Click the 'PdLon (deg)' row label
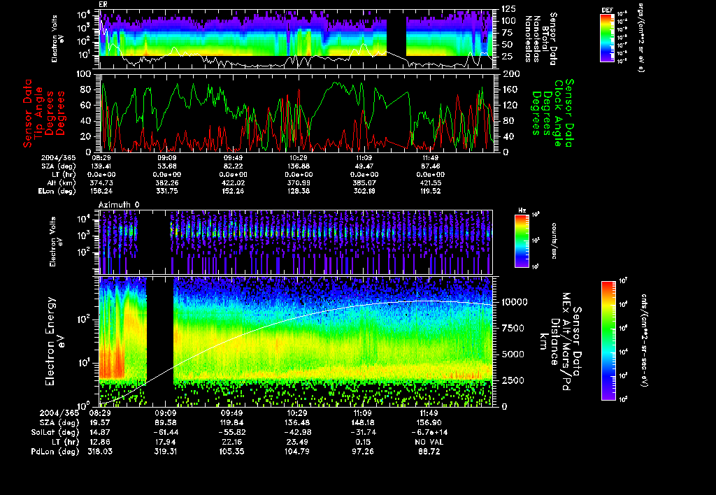 [x=55, y=451]
